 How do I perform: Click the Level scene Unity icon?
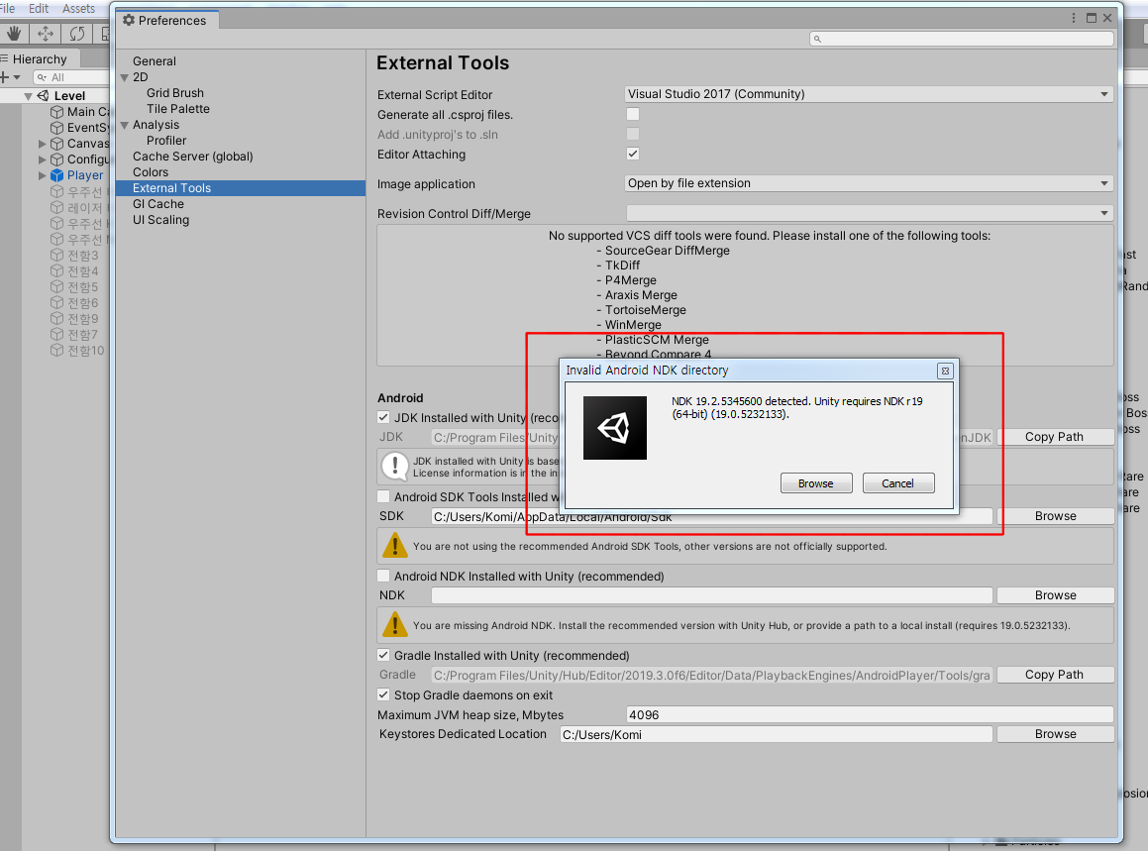[x=44, y=96]
